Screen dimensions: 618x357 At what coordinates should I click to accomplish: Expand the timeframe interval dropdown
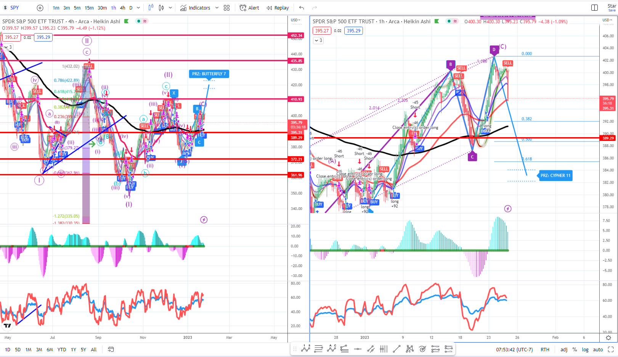tap(138, 8)
